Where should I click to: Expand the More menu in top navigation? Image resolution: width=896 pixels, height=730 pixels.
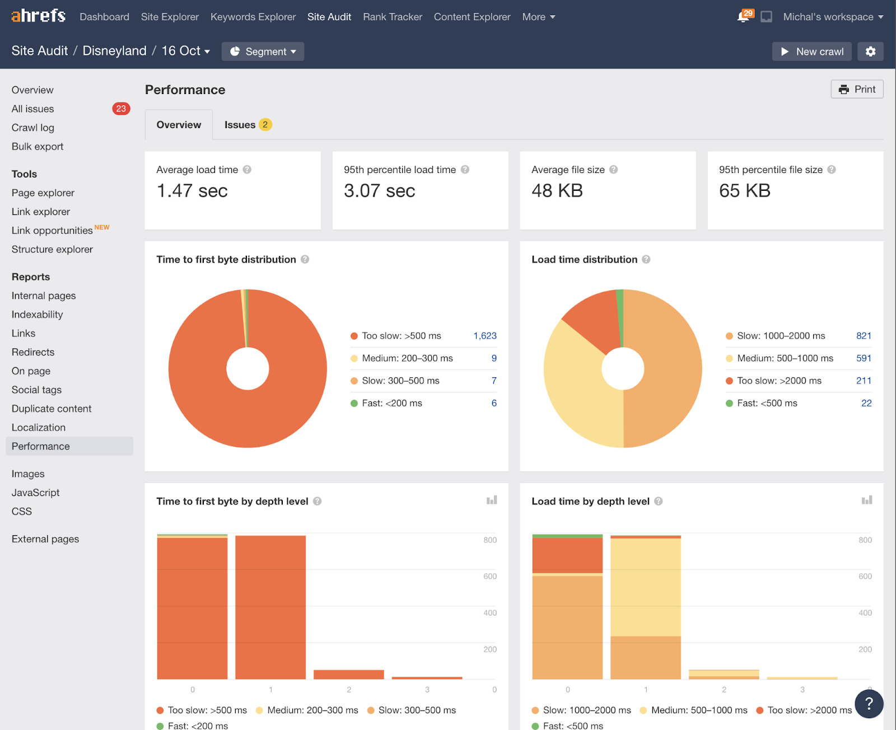point(538,17)
